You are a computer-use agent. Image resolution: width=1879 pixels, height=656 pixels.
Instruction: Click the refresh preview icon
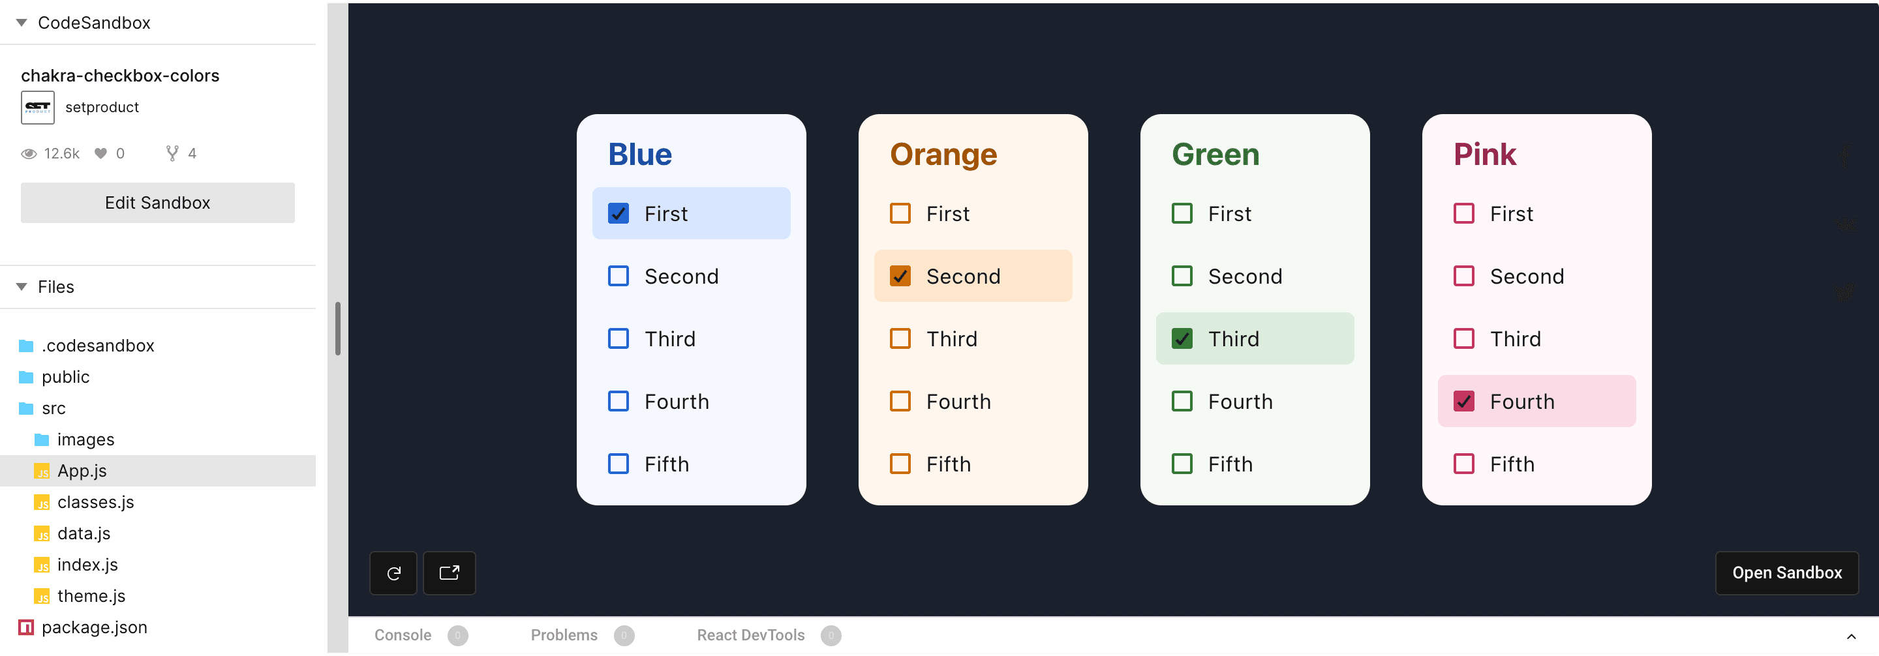pyautogui.click(x=393, y=573)
